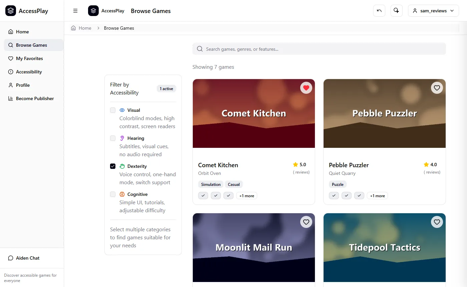Click the Comet Kitchen title below its cover
This screenshot has height=287, width=467.
point(218,165)
